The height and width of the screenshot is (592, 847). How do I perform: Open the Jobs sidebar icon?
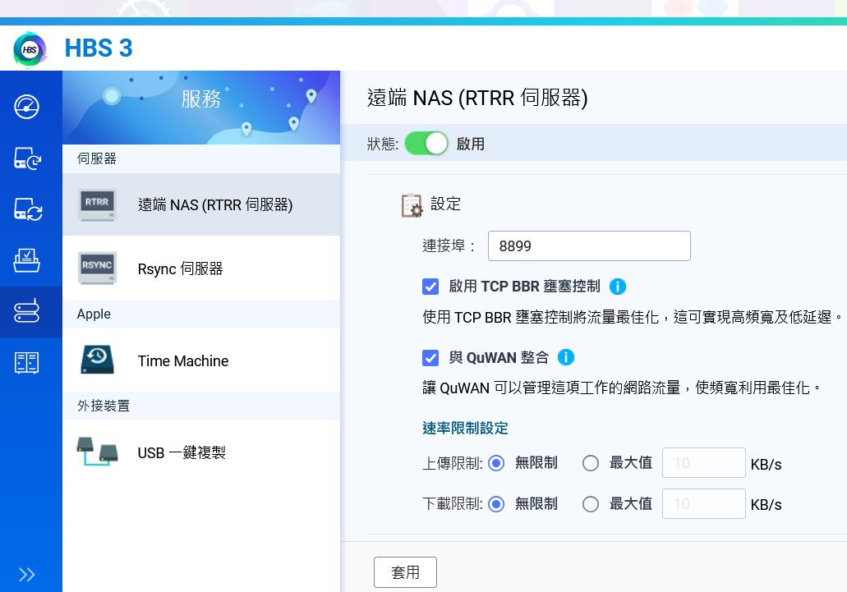pos(26,260)
